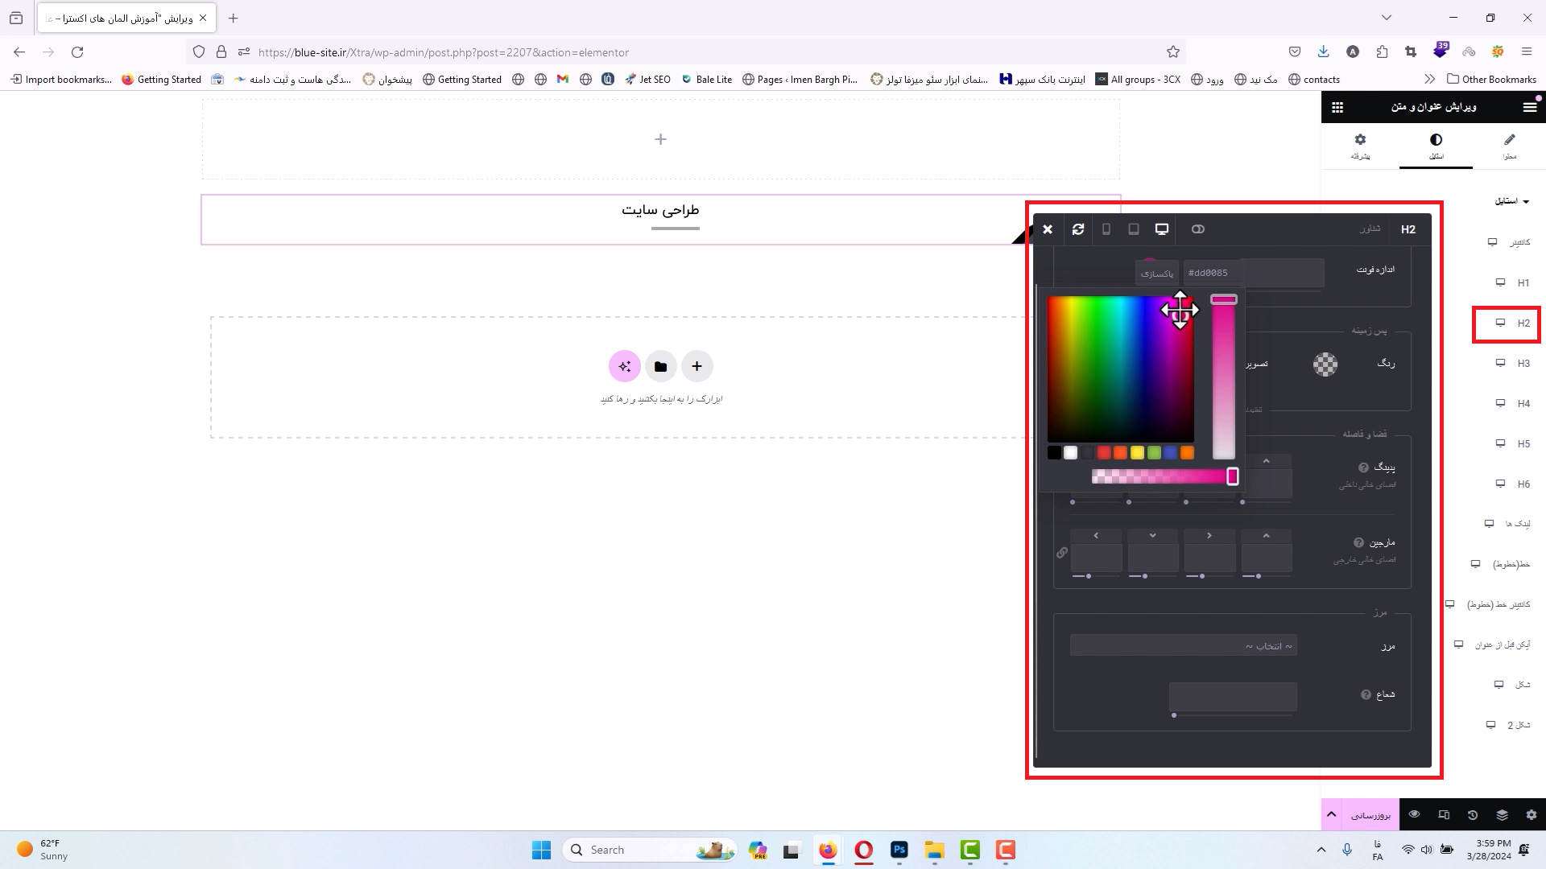Pick the red palette swatch
The image size is (1546, 869).
[1104, 453]
